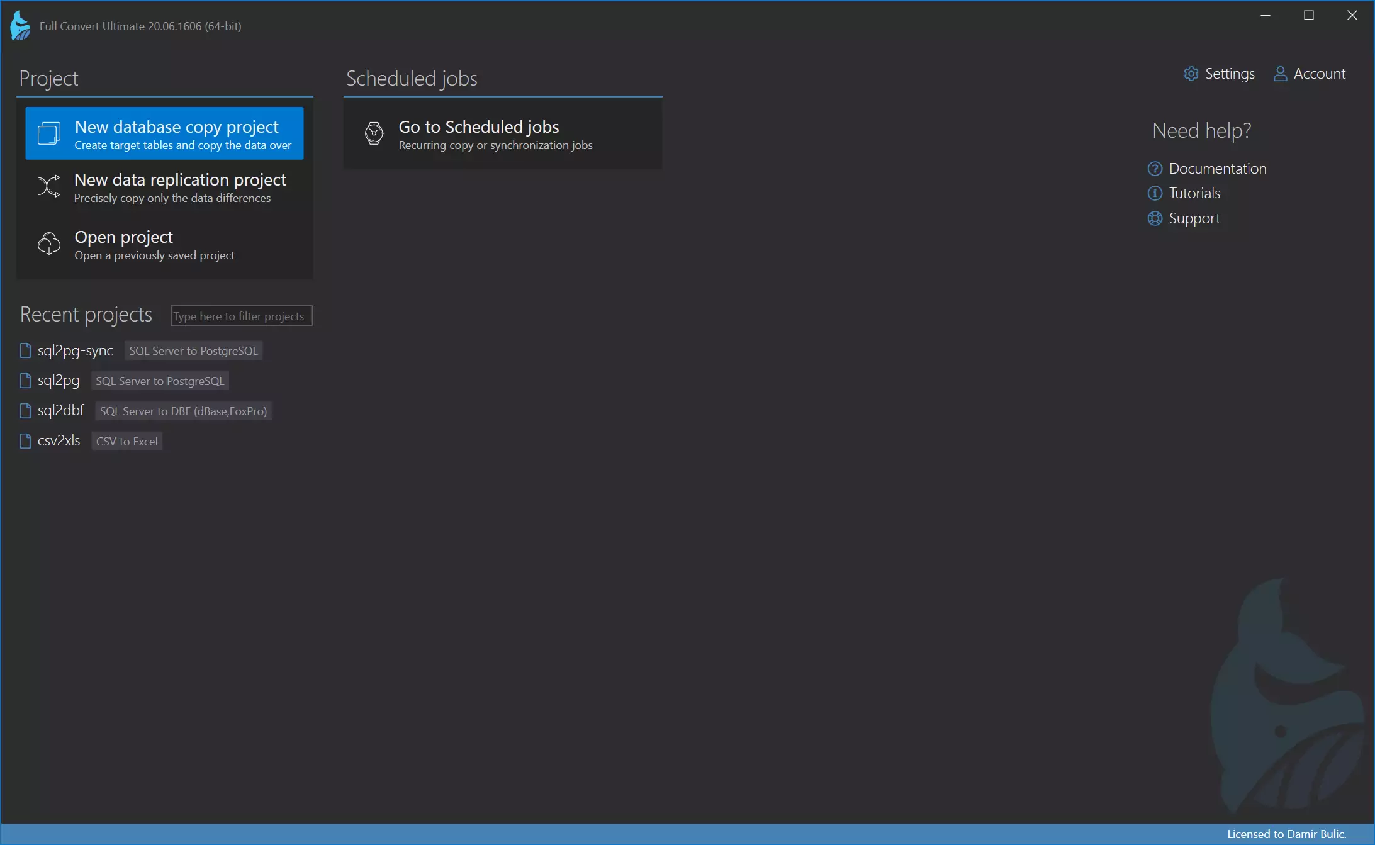Click the CSV to Excel tag
This screenshot has height=845, width=1375.
pos(126,441)
